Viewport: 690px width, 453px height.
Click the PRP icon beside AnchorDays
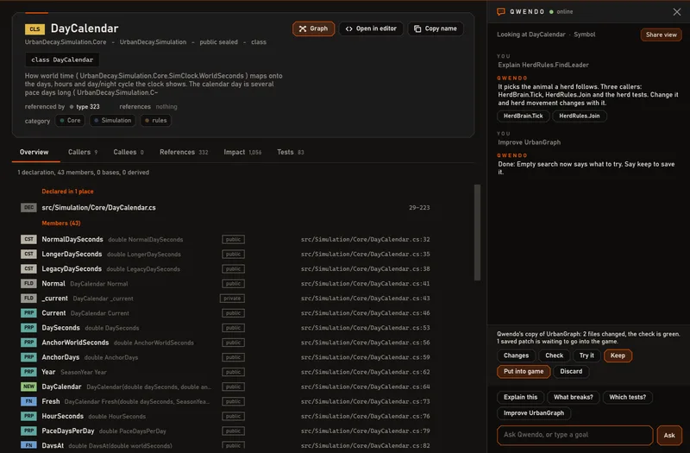coord(28,357)
